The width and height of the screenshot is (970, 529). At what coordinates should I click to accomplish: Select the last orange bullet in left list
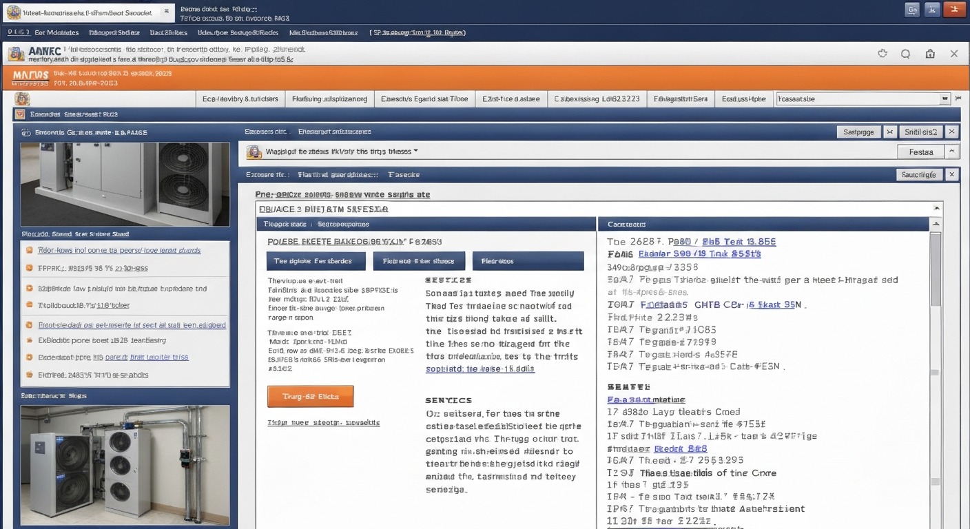pyautogui.click(x=30, y=375)
